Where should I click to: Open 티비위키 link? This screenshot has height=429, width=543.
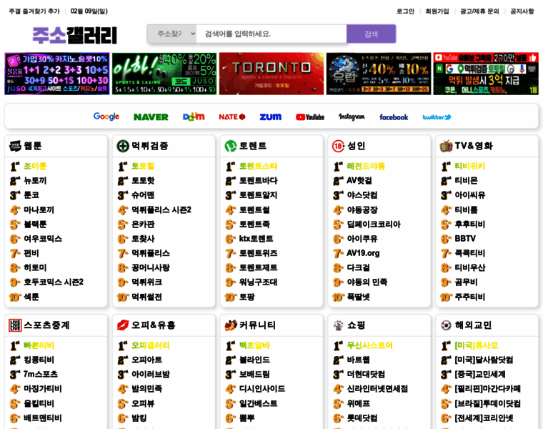point(470,167)
